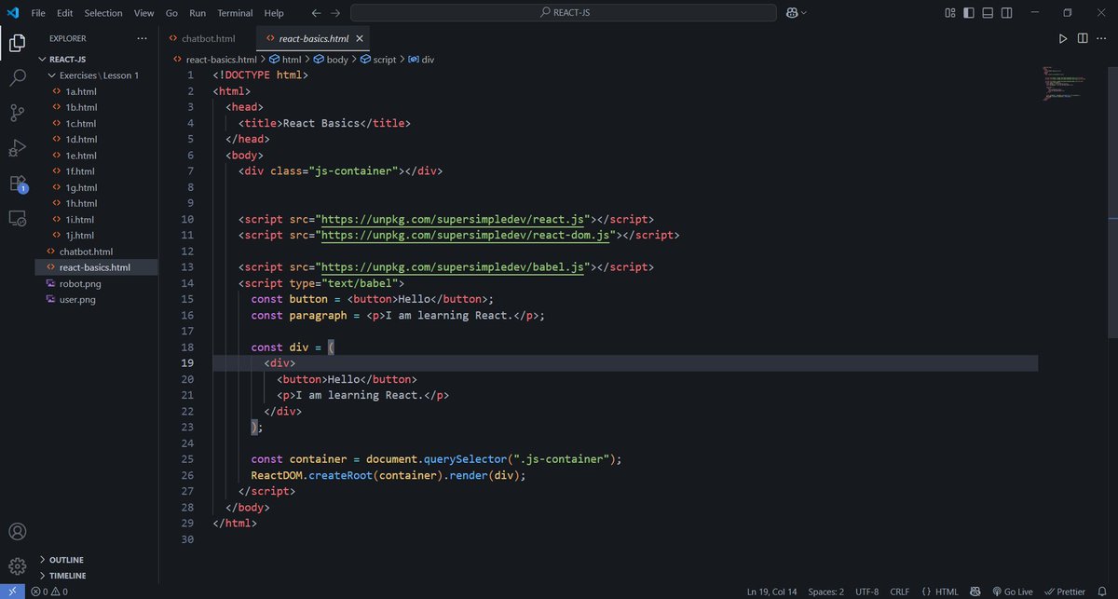The width and height of the screenshot is (1118, 599).
Task: Click the Copilot status icon in status bar
Action: pyautogui.click(x=975, y=592)
